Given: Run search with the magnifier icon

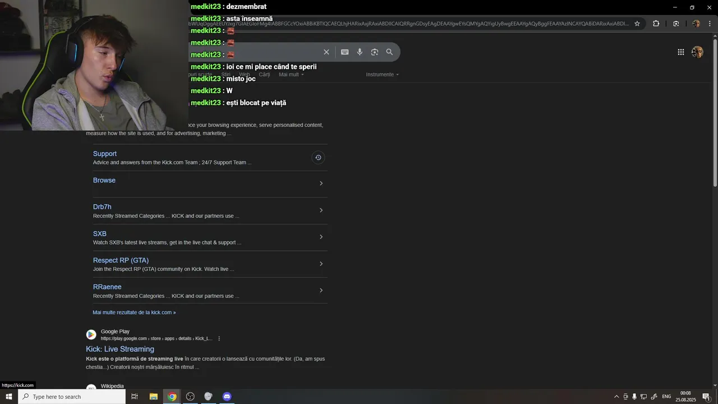Looking at the screenshot, I should 389,52.
